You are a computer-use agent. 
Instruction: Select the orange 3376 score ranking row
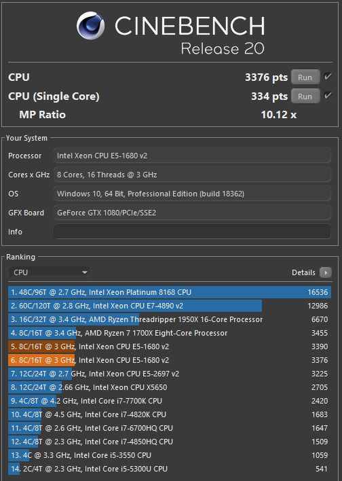pyautogui.click(x=170, y=360)
